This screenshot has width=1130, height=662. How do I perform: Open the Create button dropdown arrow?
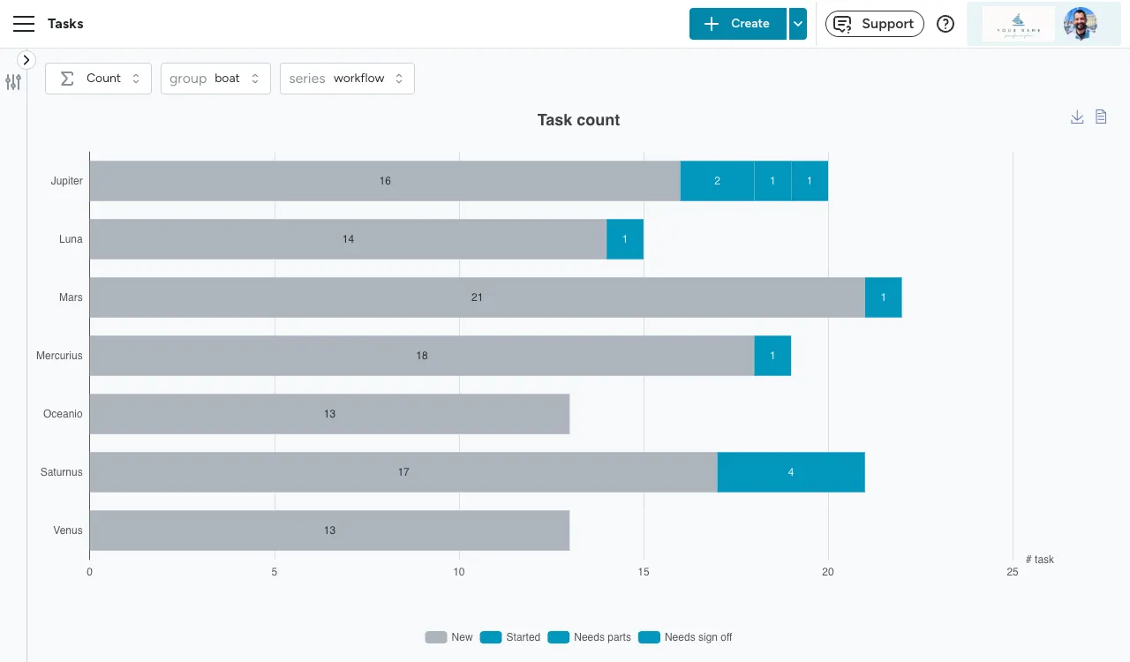(797, 24)
